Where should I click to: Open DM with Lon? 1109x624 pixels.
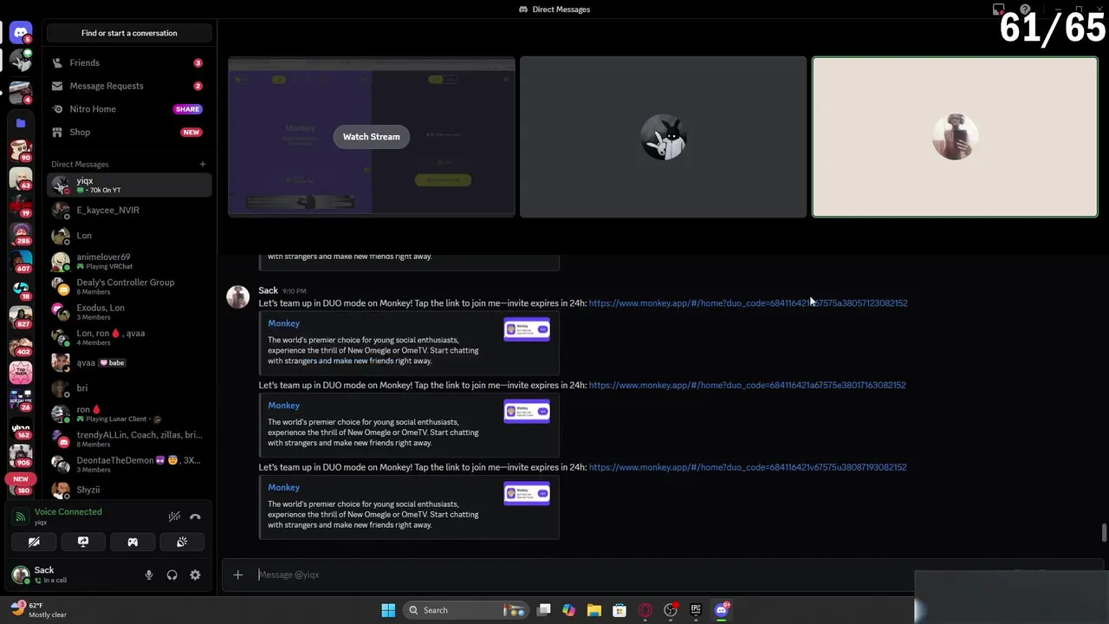point(129,236)
